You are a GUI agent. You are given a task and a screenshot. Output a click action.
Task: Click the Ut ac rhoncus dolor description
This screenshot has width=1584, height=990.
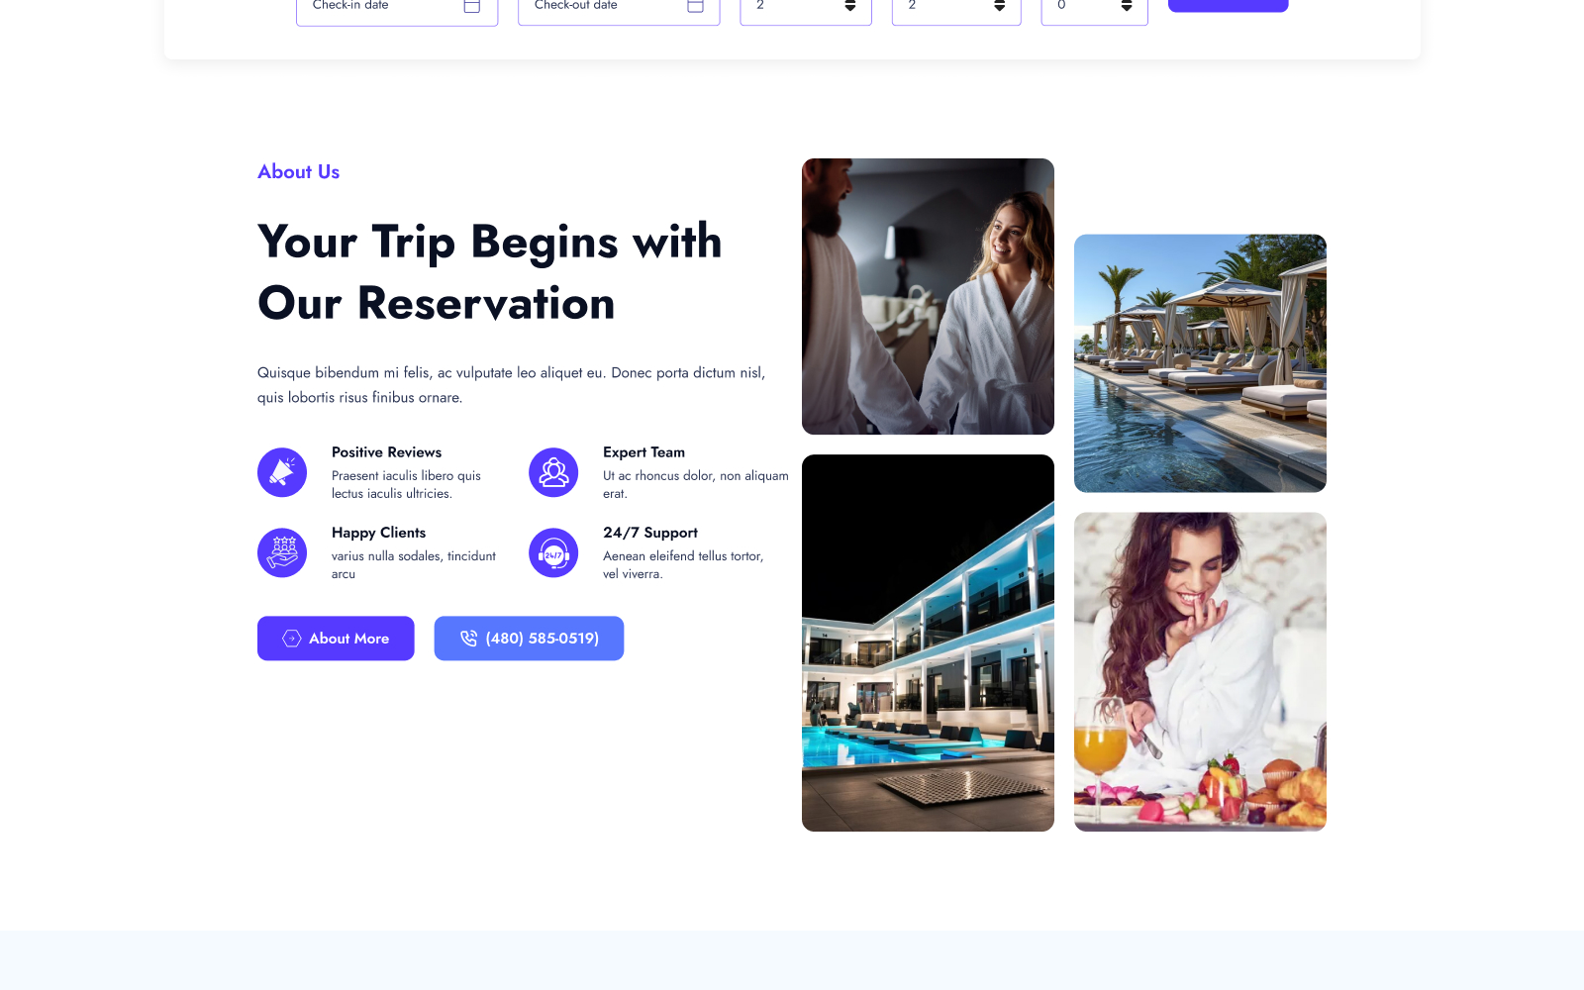point(696,485)
